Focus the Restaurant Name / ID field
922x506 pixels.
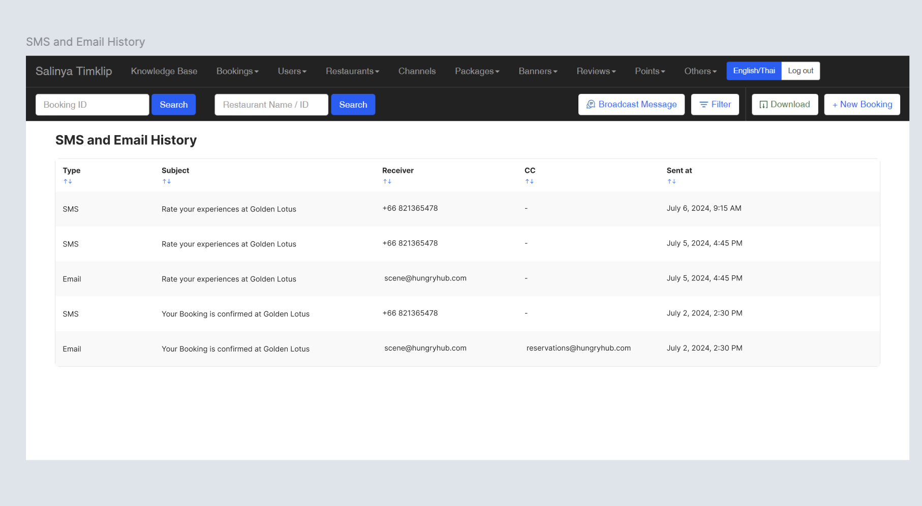click(271, 105)
